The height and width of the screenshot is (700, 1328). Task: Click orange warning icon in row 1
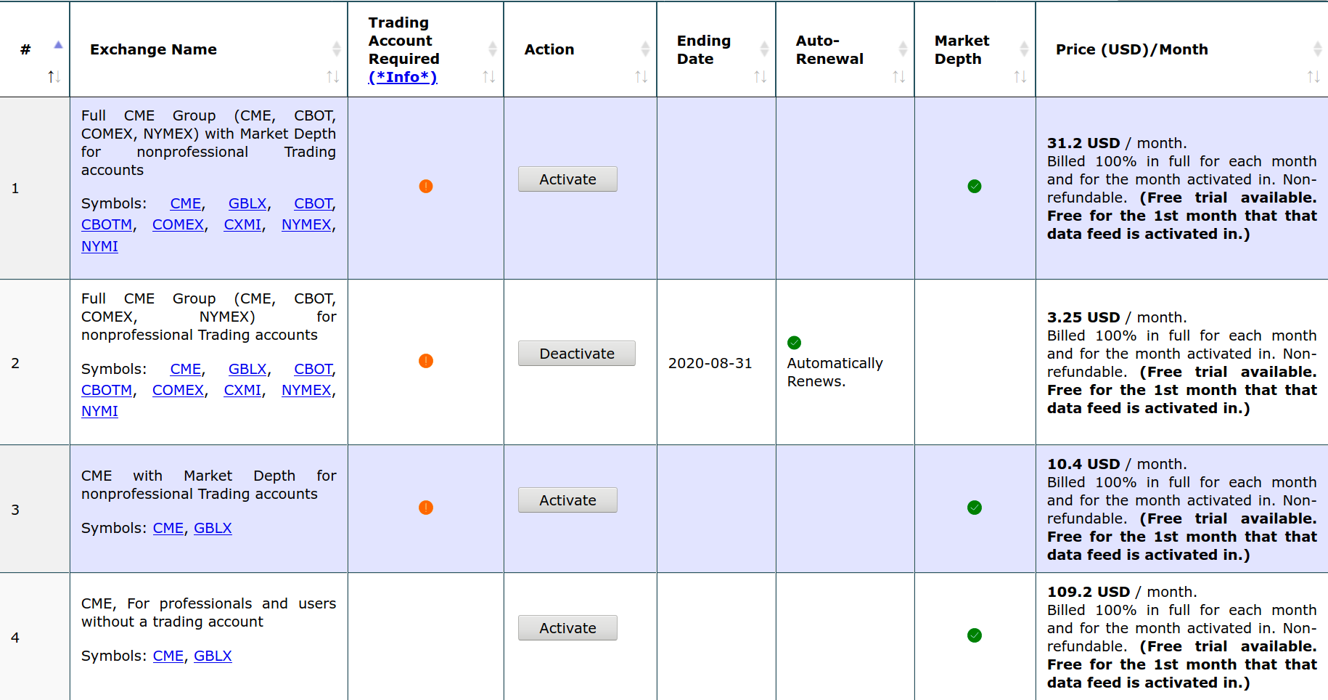pos(426,187)
